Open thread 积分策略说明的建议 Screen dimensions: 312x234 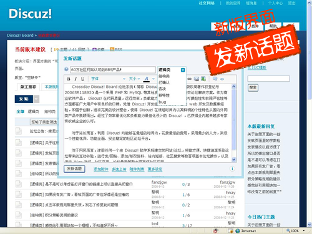tap(61, 215)
